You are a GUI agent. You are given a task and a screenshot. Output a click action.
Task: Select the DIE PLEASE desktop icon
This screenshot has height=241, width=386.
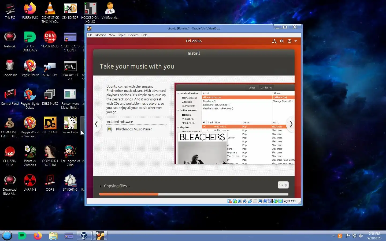point(50,126)
